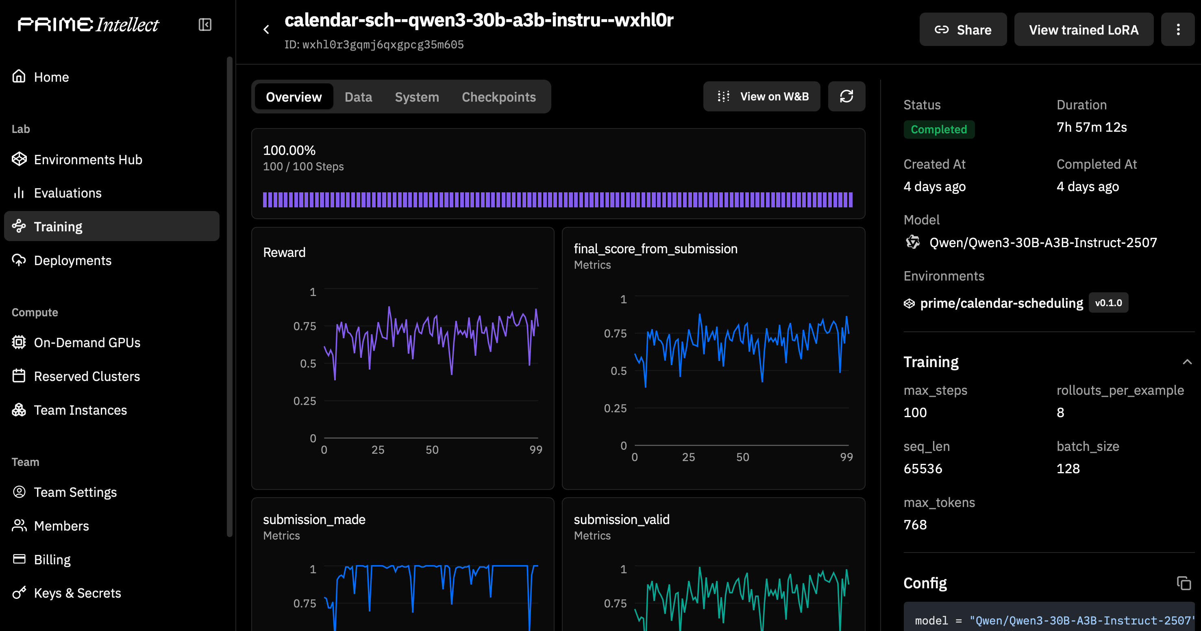Open On-Demand GPUs page
This screenshot has height=631, width=1201.
point(112,342)
